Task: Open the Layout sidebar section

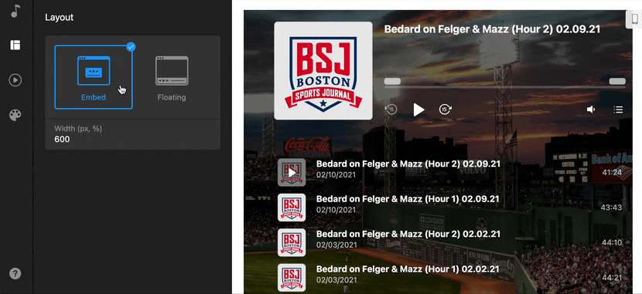Action: 15,45
